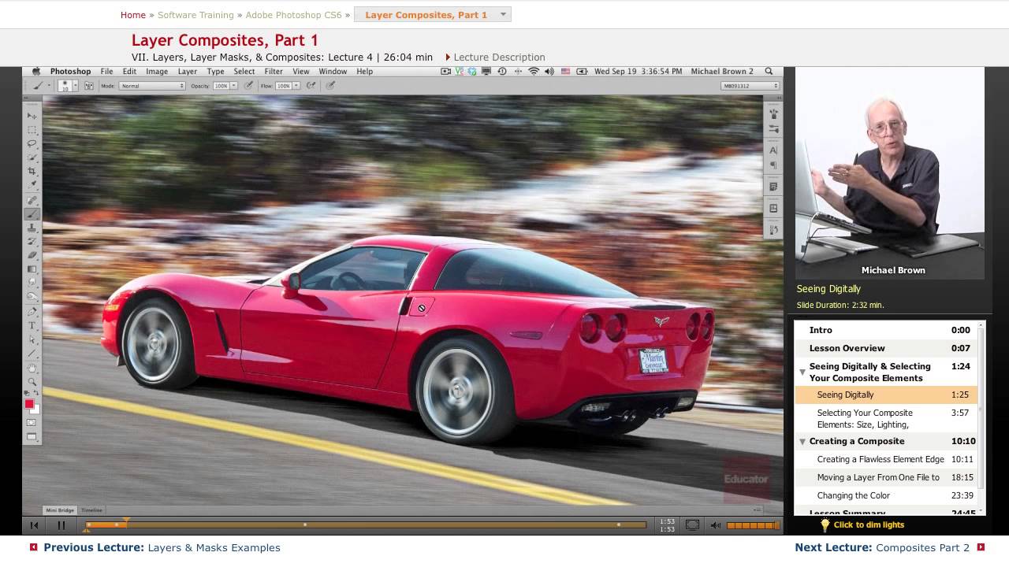The height and width of the screenshot is (567, 1009).
Task: Select the Move tool in Photoshop toolbar
Action: coord(32,116)
